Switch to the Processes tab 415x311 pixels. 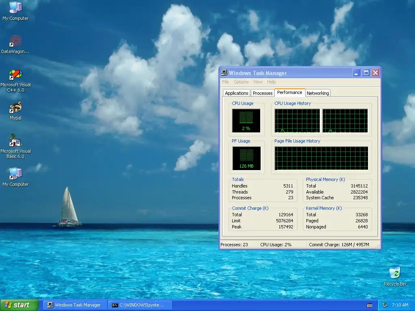(263, 93)
